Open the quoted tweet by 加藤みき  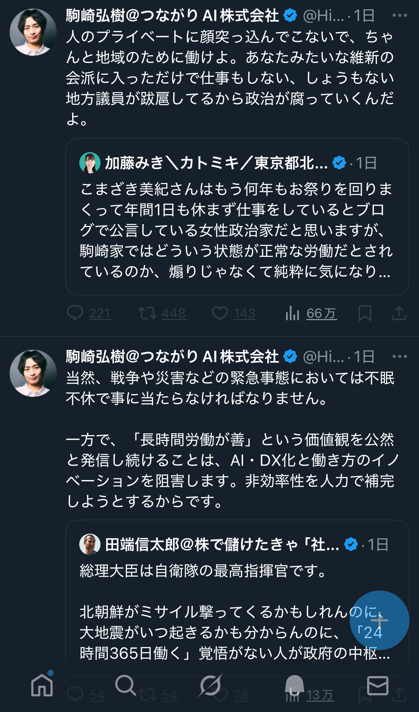[x=237, y=230]
